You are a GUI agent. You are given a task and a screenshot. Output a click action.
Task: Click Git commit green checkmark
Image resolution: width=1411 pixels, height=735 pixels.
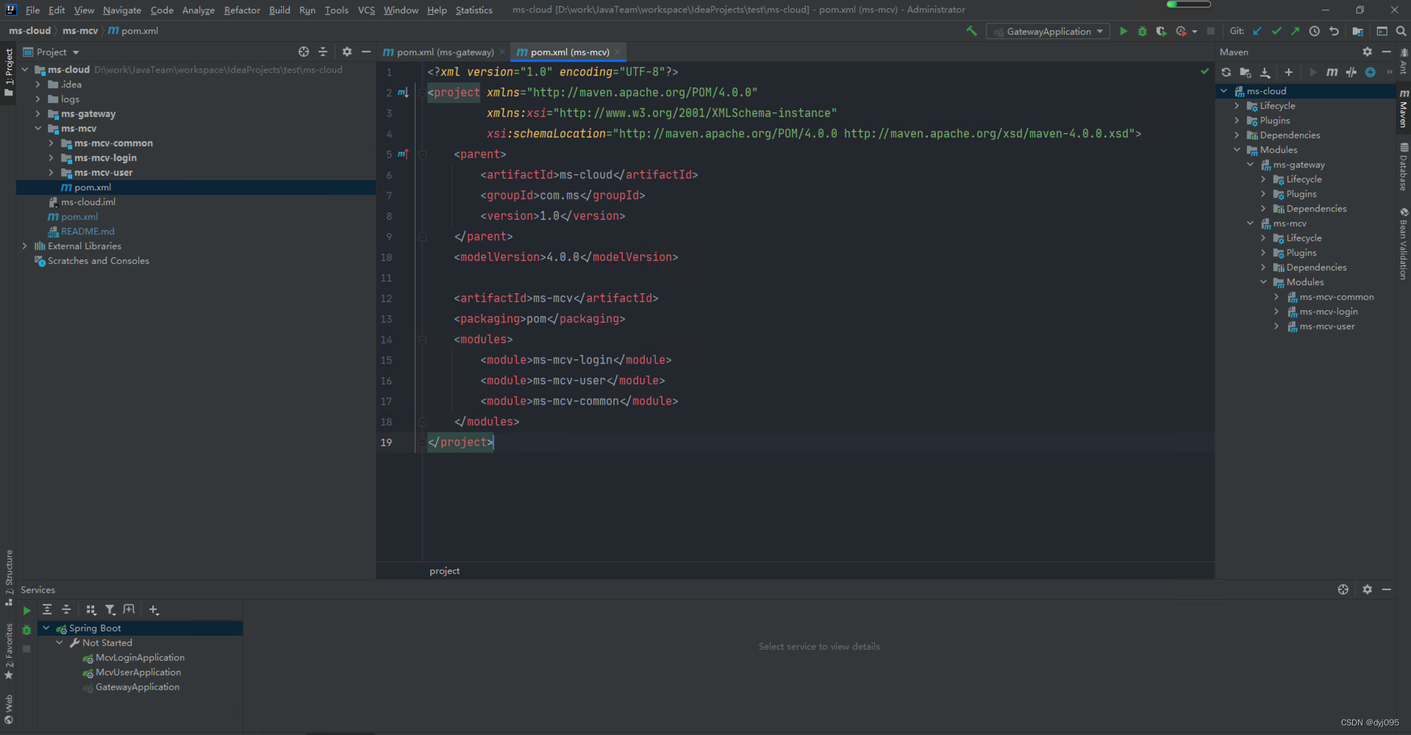pos(1276,31)
